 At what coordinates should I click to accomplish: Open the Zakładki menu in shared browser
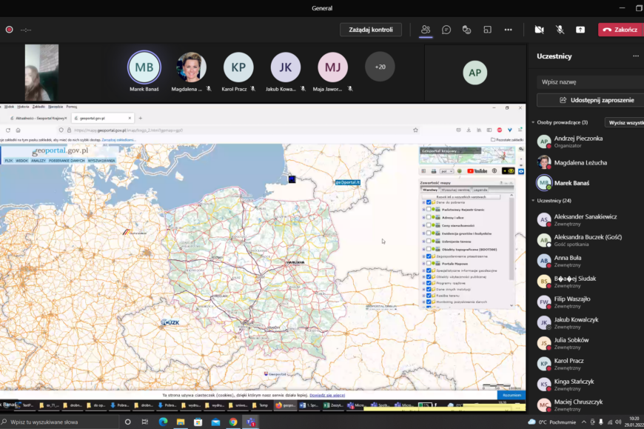[x=38, y=107]
